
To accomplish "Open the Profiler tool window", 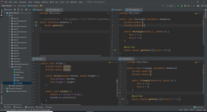I will point(40,107).
